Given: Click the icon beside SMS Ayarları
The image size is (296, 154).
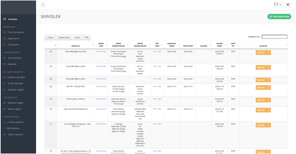Looking at the screenshot, I should 4,129.
